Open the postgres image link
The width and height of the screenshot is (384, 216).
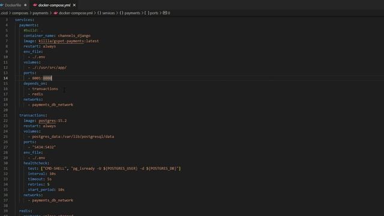click(x=47, y=121)
